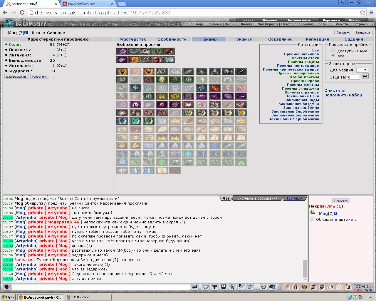Switch to the Мастерство tab
The height and width of the screenshot is (301, 376).
133,39
